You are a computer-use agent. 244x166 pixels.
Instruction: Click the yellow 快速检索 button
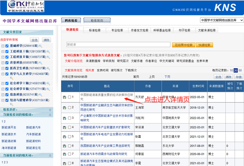[x=204, y=45]
